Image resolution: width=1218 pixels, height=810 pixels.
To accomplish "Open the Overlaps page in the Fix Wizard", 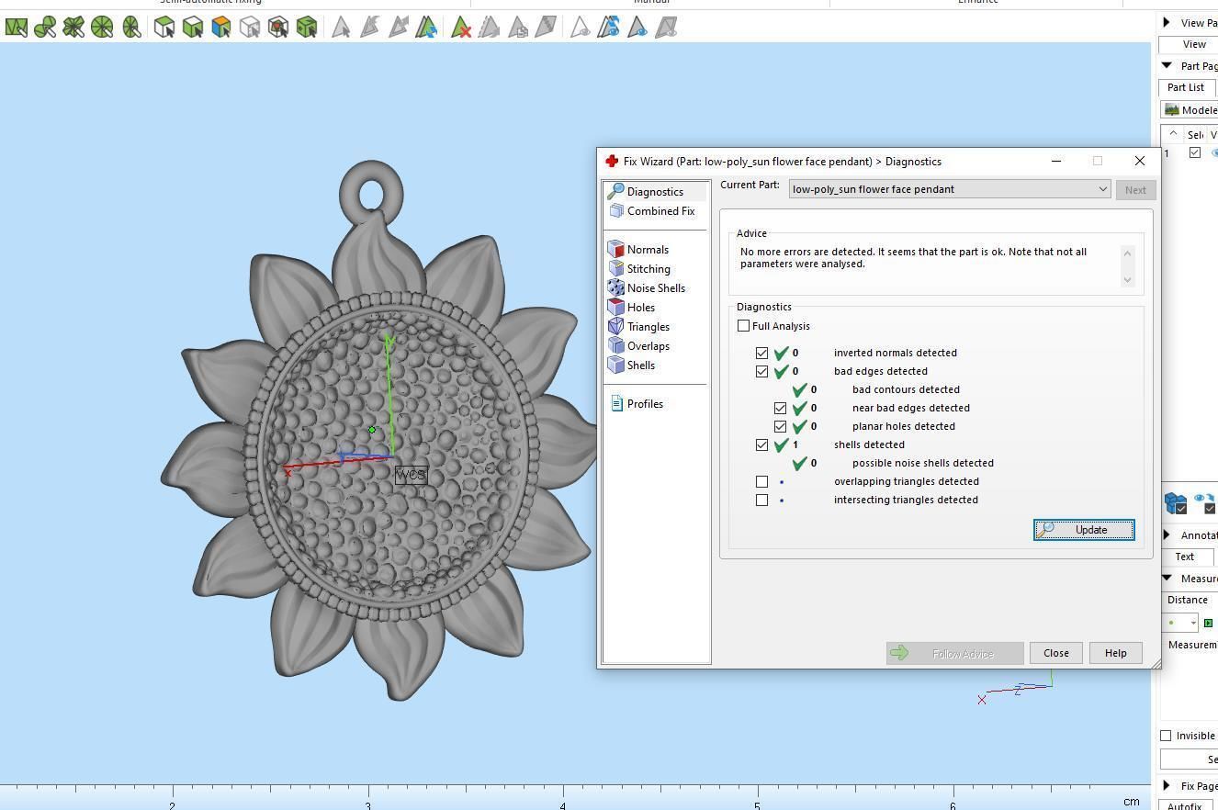I will pos(638,346).
